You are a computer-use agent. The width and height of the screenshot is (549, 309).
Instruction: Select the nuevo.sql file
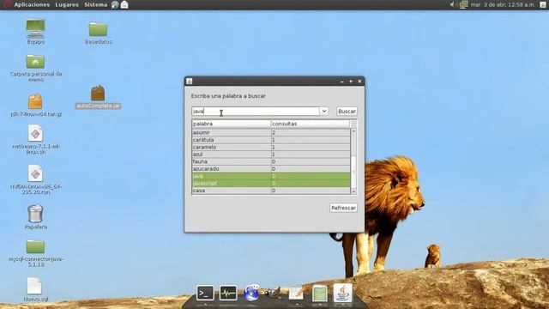(x=36, y=290)
